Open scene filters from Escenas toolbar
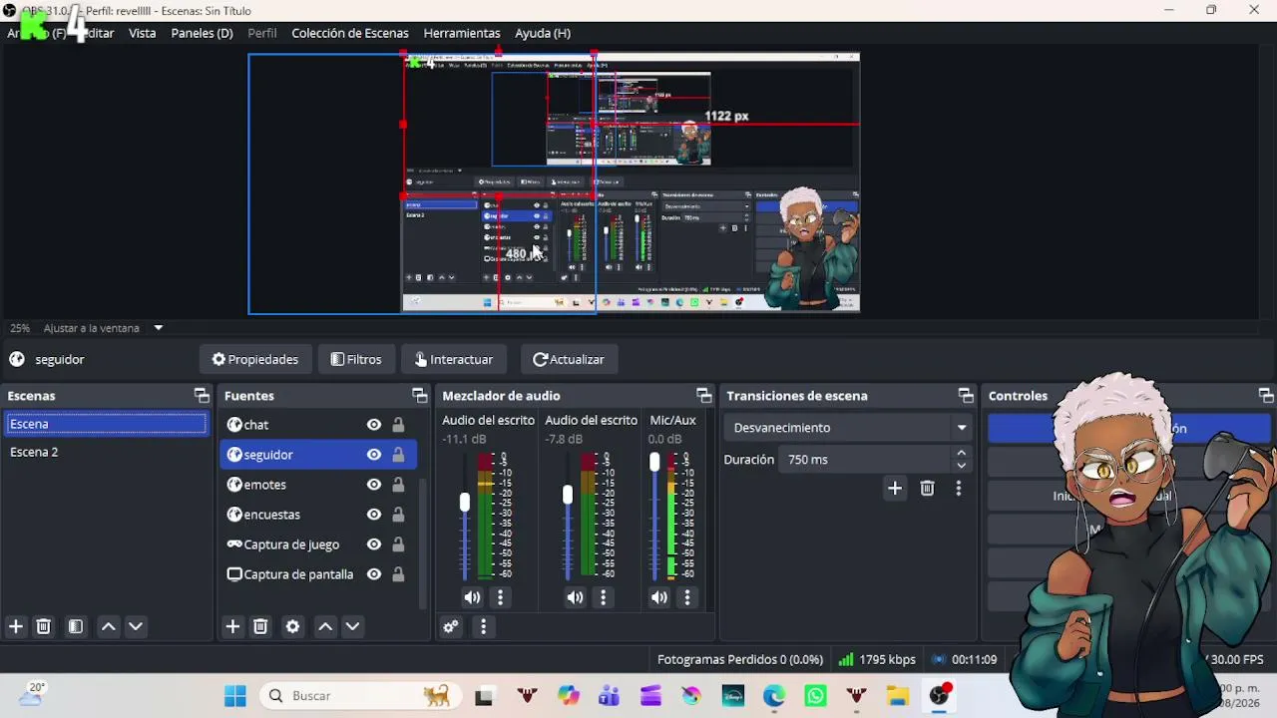 click(76, 626)
